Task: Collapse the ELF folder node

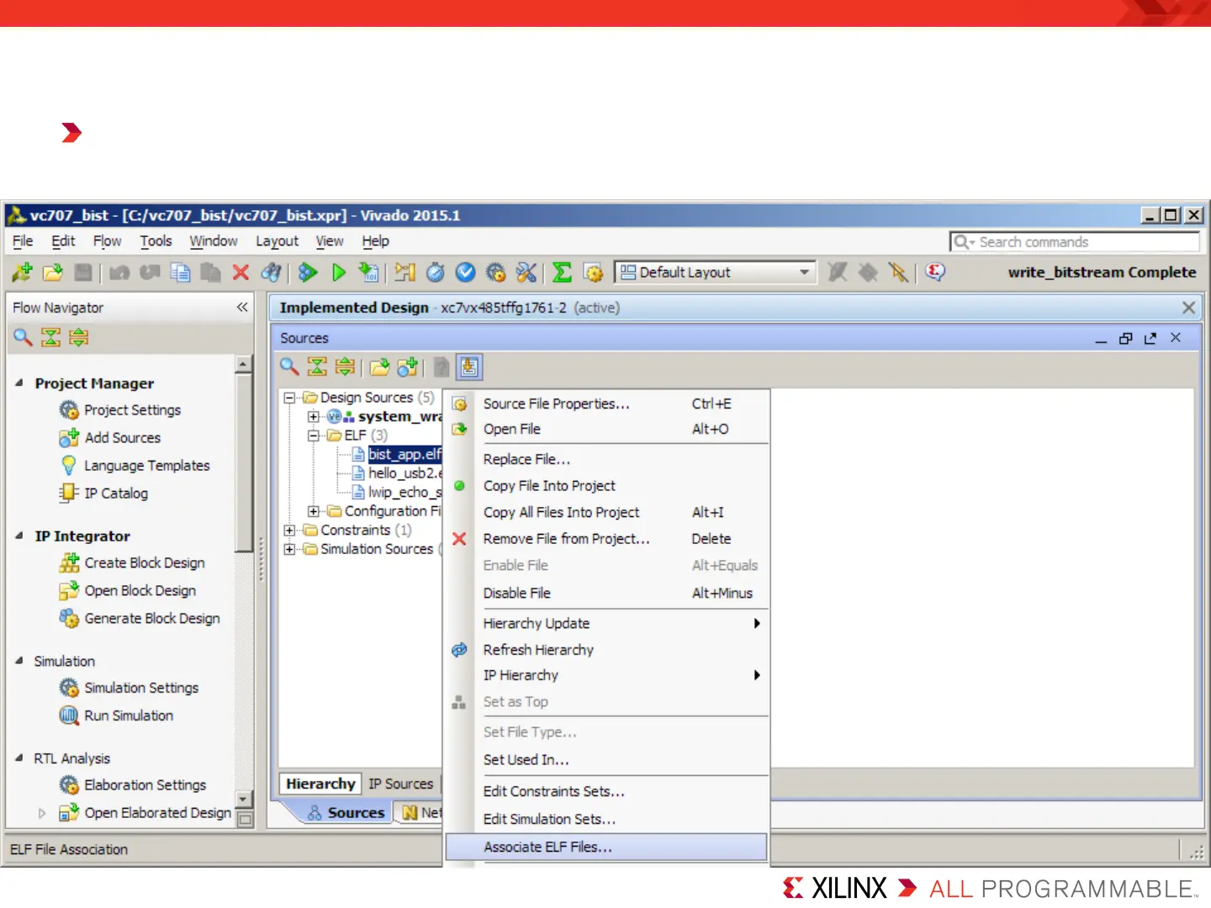Action: tap(313, 436)
